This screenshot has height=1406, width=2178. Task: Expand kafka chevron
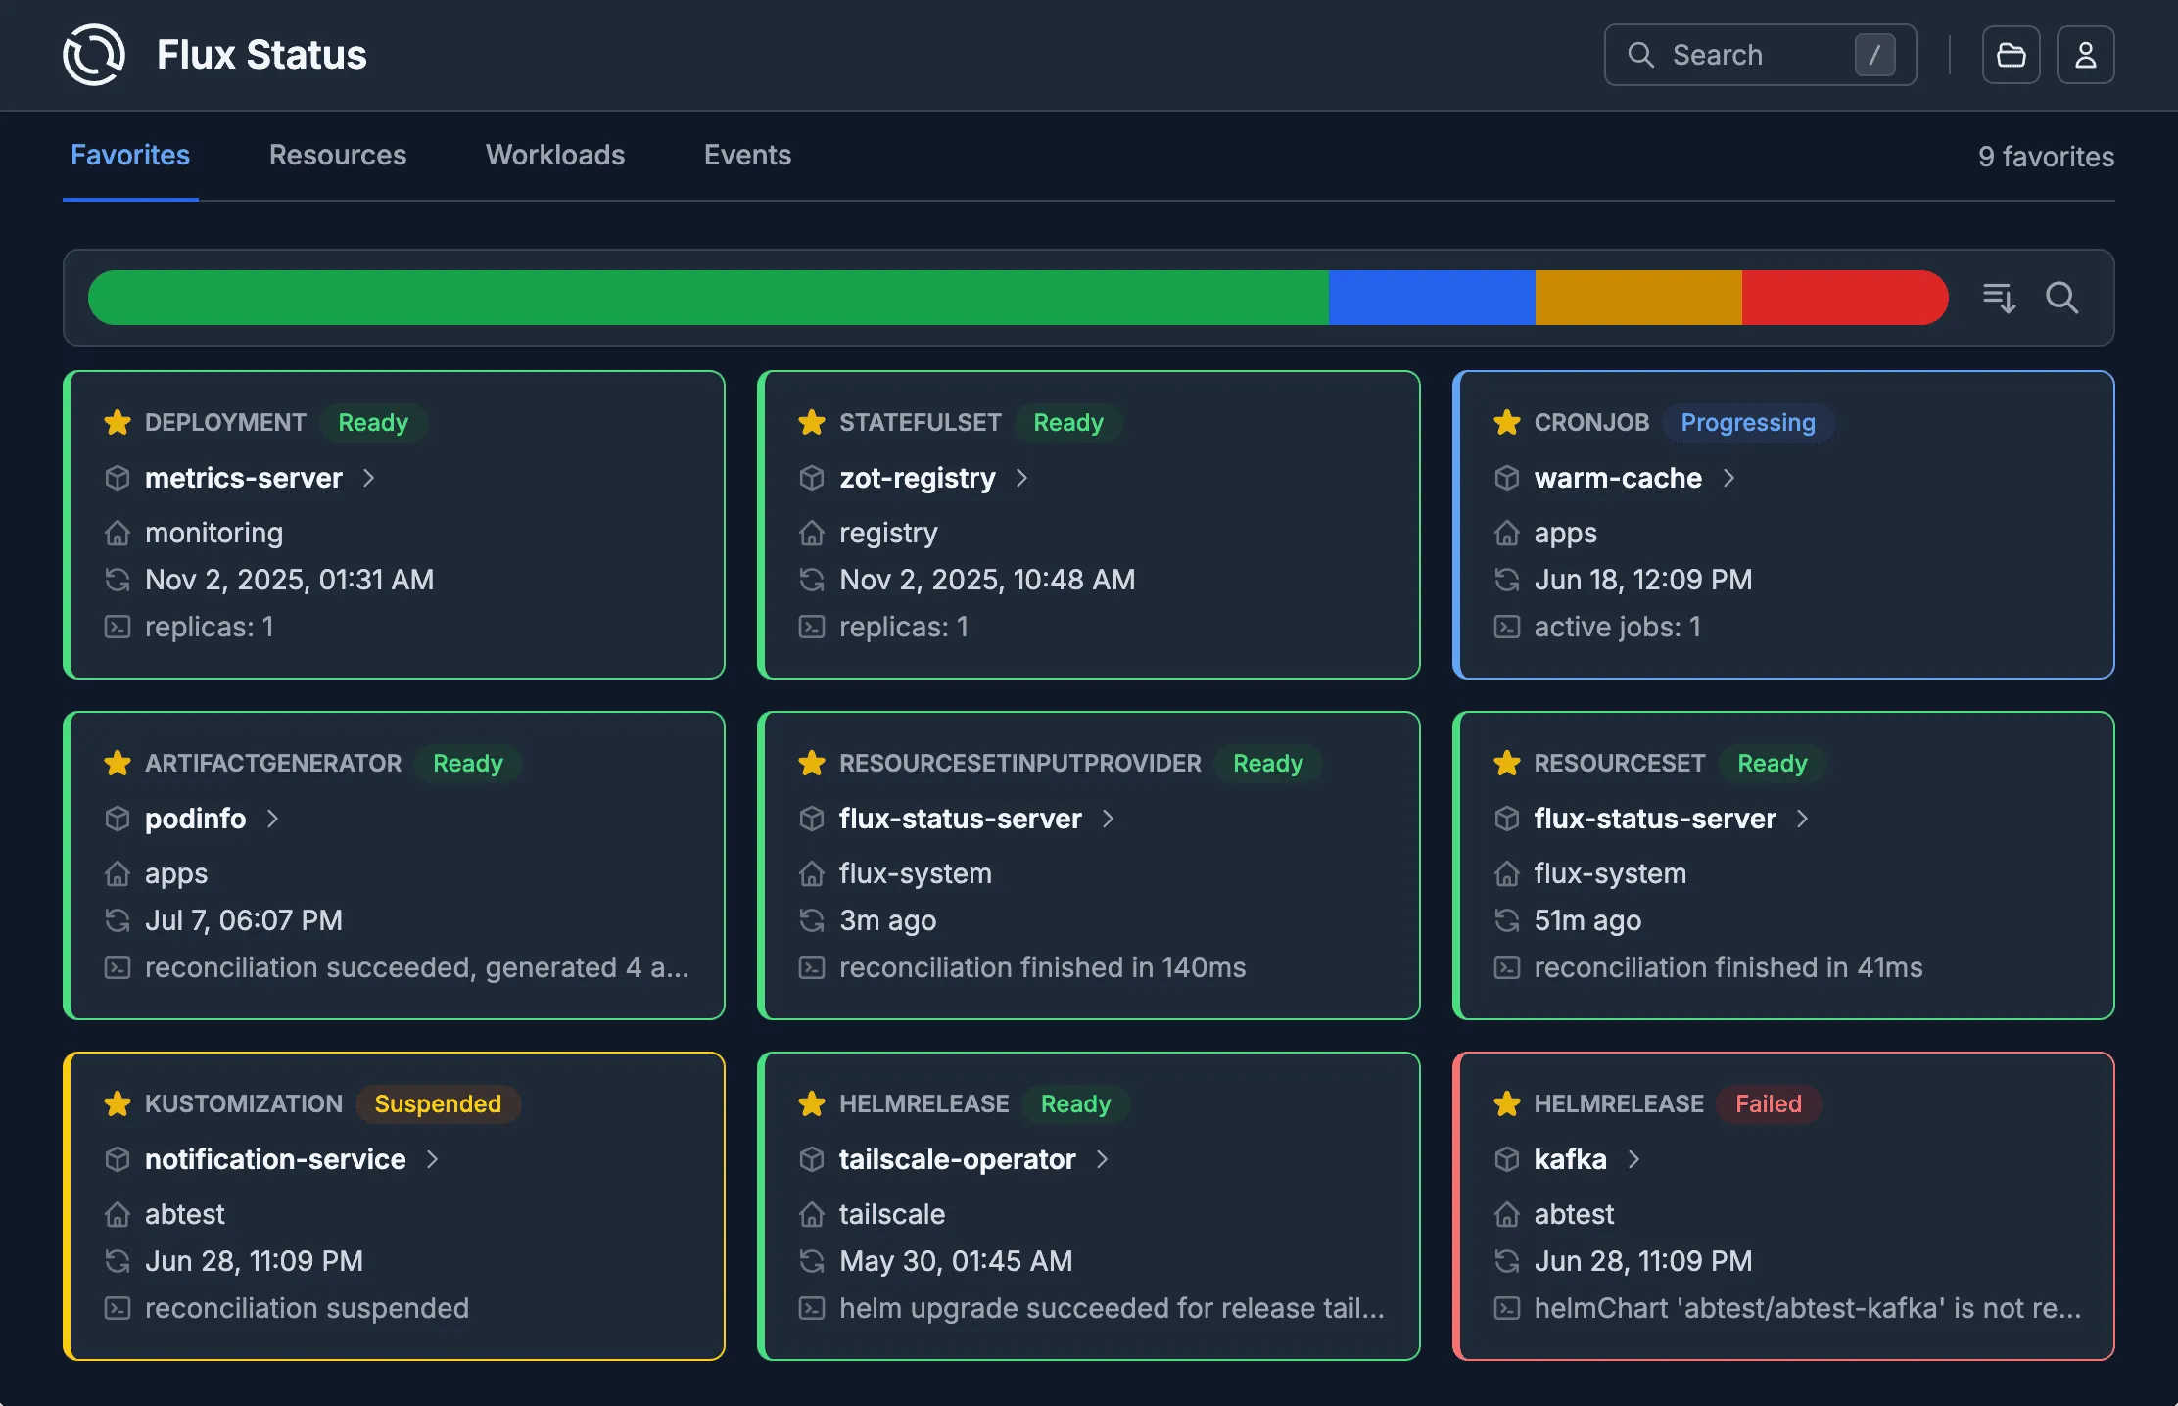1633,1159
